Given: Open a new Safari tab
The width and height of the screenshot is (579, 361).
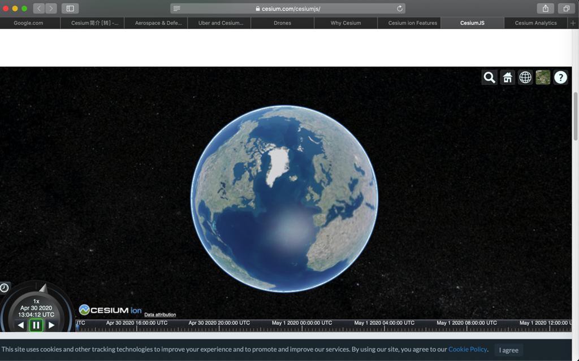Looking at the screenshot, I should coord(573,23).
